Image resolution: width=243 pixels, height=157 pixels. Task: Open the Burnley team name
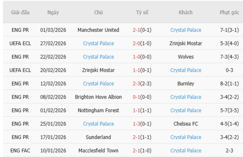coord(186,84)
